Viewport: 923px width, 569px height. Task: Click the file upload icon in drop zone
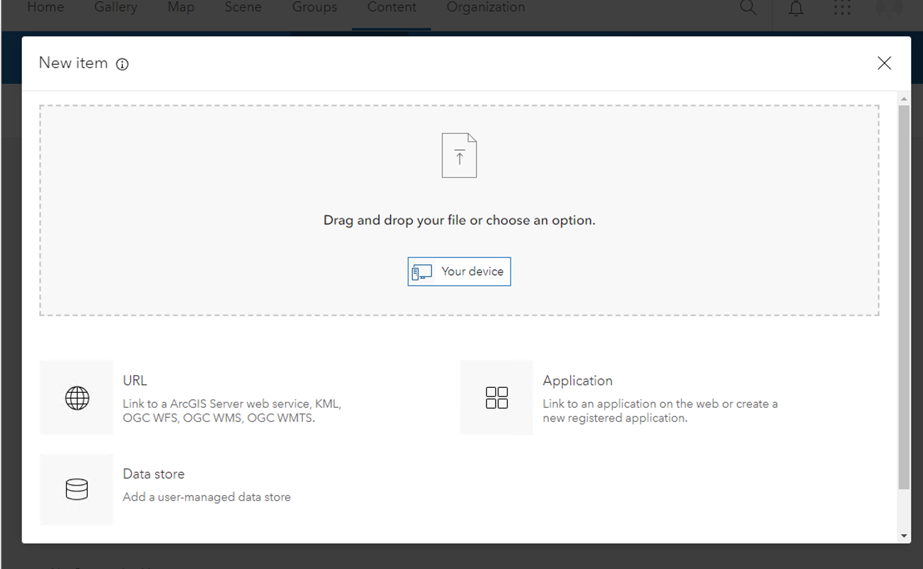pyautogui.click(x=459, y=155)
